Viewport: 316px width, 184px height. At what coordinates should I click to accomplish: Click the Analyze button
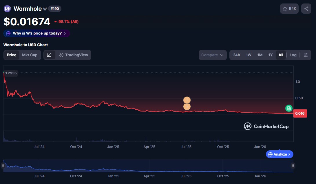pos(279,154)
